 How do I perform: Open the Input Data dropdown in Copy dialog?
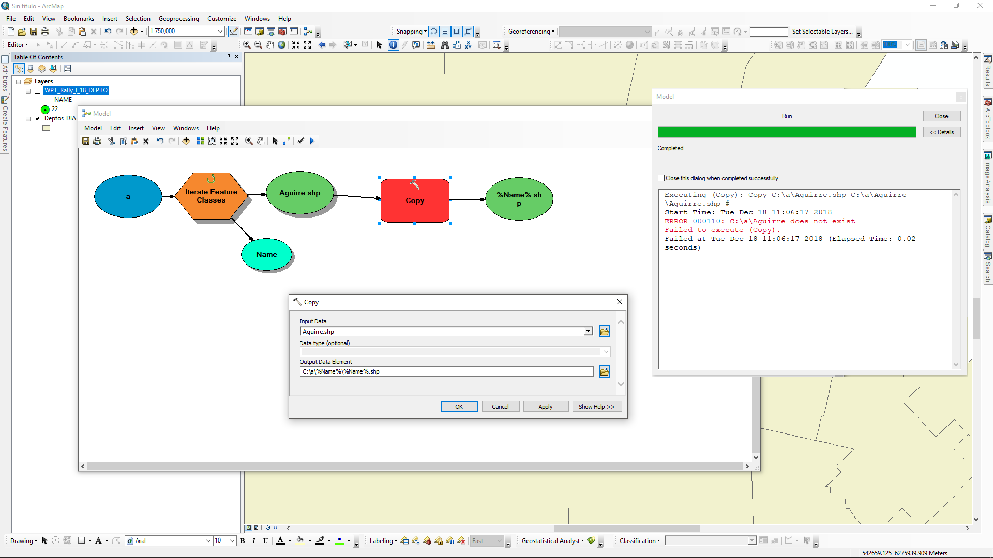coord(588,332)
